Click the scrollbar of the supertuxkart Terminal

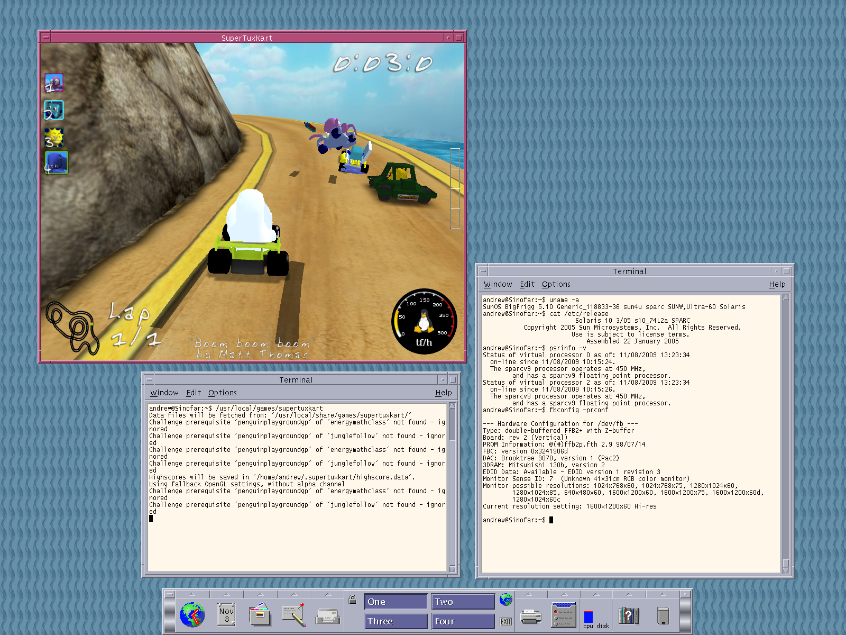tap(452, 487)
